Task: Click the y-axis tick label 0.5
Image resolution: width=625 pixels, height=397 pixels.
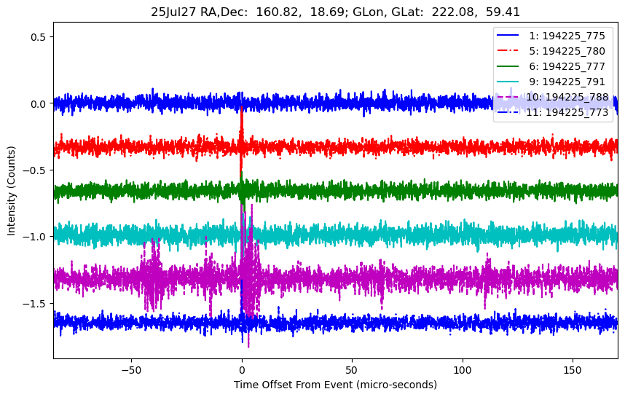Action: tap(39, 37)
